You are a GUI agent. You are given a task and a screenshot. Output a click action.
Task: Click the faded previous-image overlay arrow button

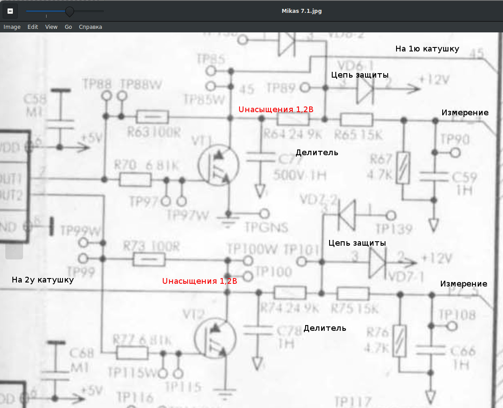[14, 251]
